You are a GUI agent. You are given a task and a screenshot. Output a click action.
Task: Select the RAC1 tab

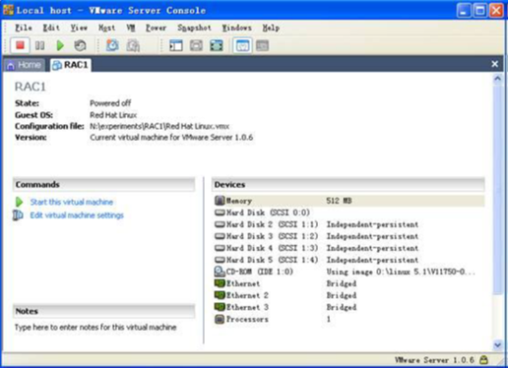pyautogui.click(x=70, y=65)
